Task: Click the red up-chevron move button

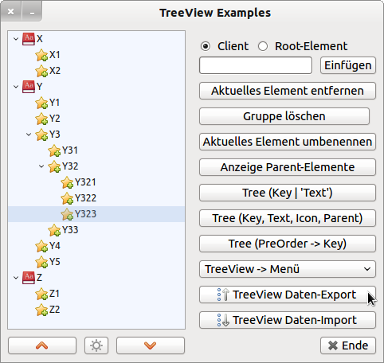Action: pyautogui.click(x=42, y=345)
